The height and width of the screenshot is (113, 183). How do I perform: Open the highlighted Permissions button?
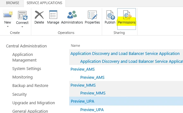pos(127,19)
